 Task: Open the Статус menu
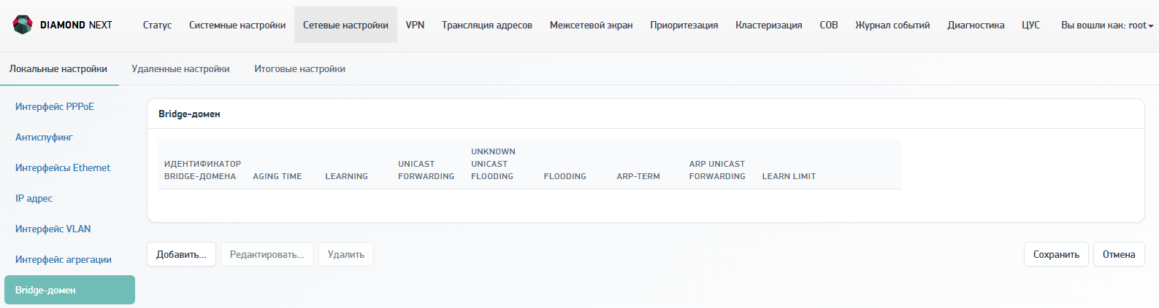(157, 25)
